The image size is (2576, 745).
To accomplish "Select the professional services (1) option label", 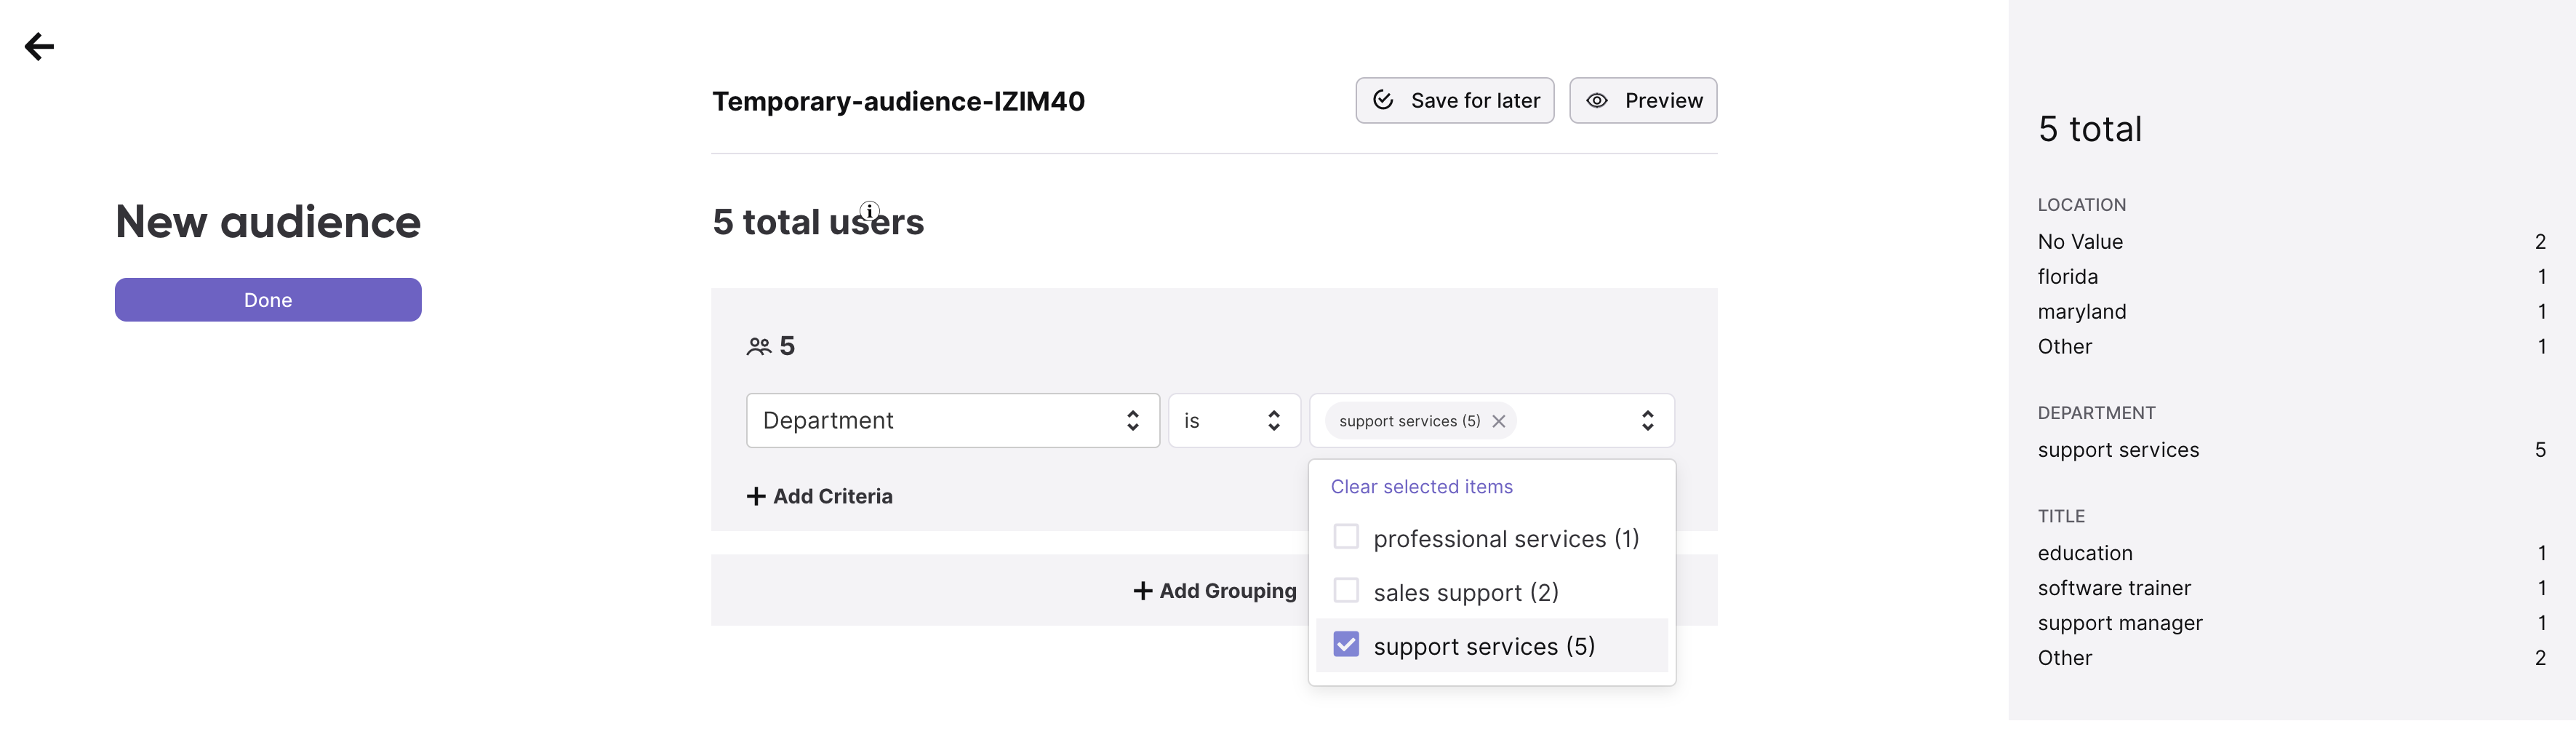I will point(1506,539).
